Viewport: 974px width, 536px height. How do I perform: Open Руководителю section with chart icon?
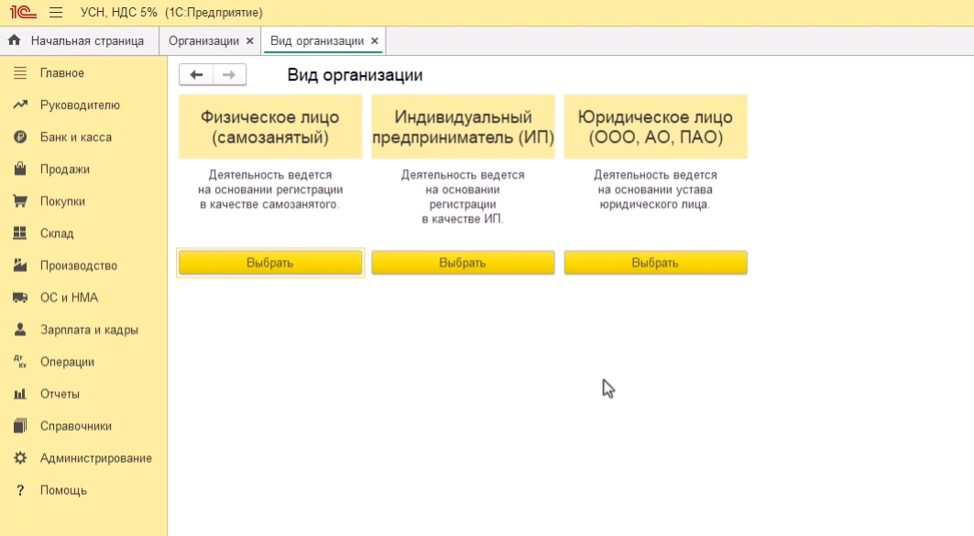coord(79,105)
